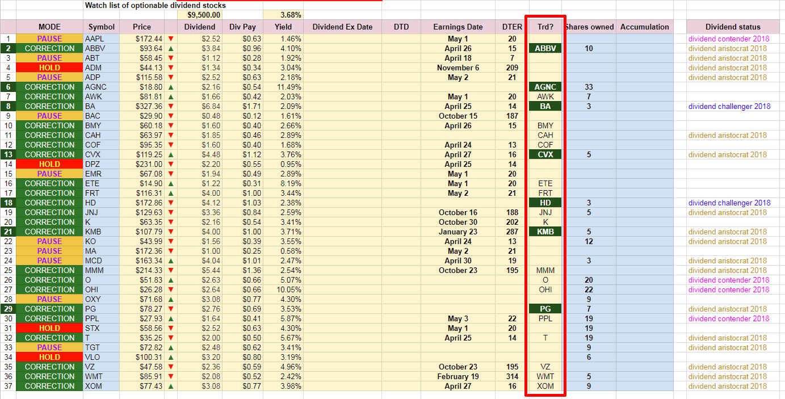785x399 pixels.
Task: Select the February 19 earnings date for WMT
Action: (458, 376)
